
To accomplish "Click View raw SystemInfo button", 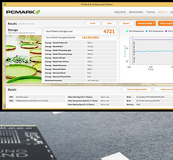I will tap(137, 89).
